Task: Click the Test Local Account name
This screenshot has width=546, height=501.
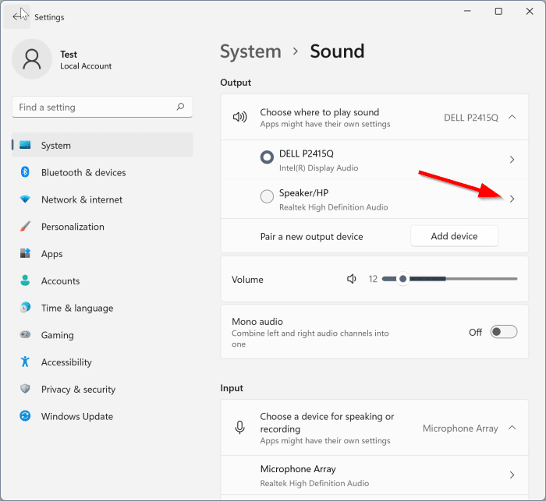Action: click(x=86, y=60)
